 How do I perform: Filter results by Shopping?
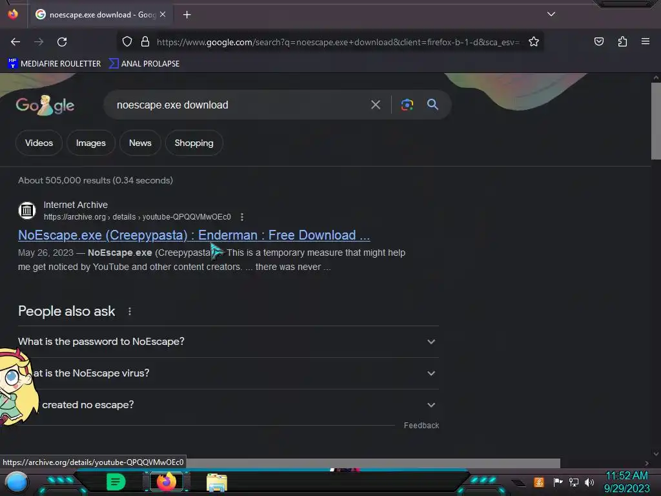[x=194, y=143]
